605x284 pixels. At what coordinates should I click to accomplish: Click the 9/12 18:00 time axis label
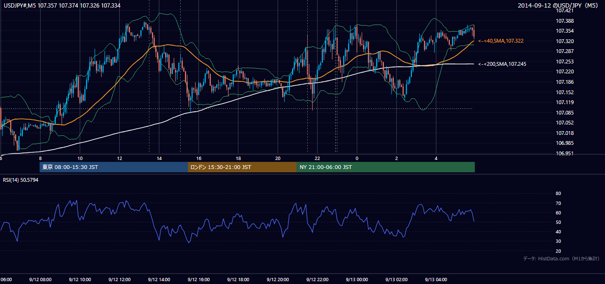[238, 280]
